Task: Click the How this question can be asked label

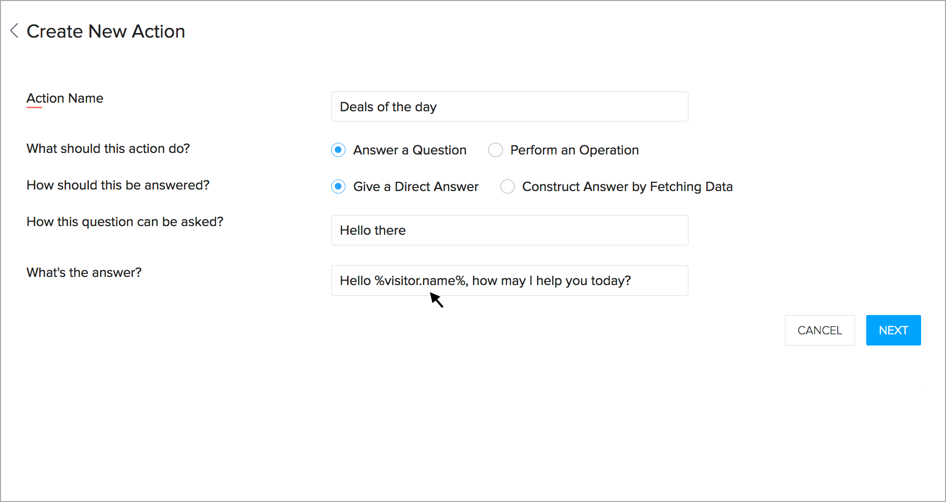Action: (x=125, y=222)
